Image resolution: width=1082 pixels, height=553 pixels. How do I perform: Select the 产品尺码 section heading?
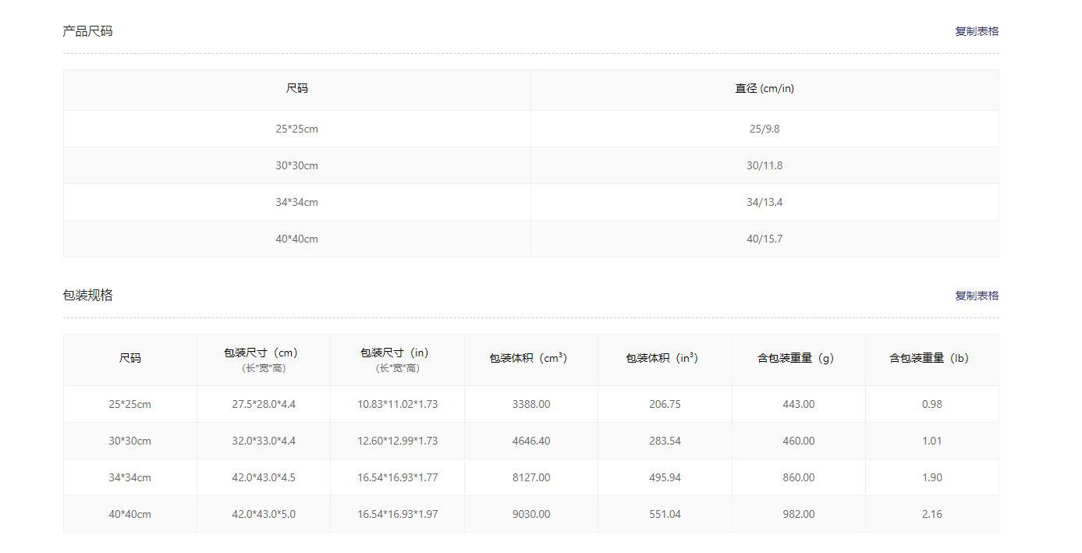point(87,31)
